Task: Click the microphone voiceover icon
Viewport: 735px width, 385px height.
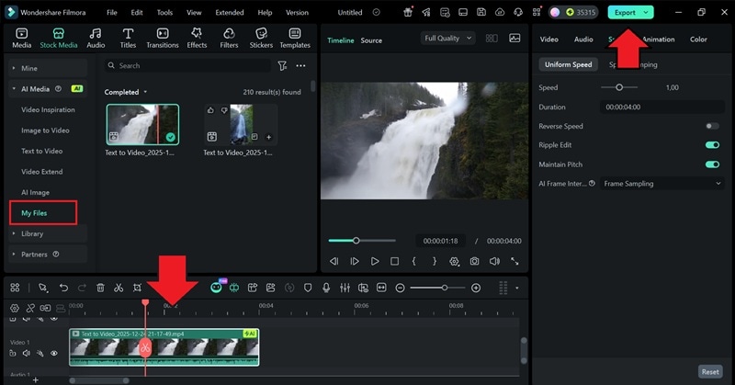Action: pos(326,288)
